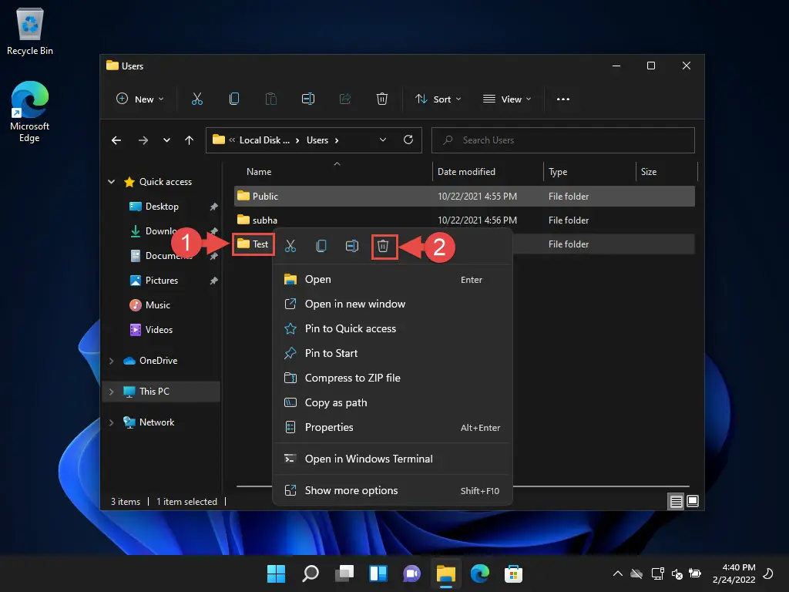The width and height of the screenshot is (789, 592).
Task: Open the New item dropdown
Action: (140, 99)
